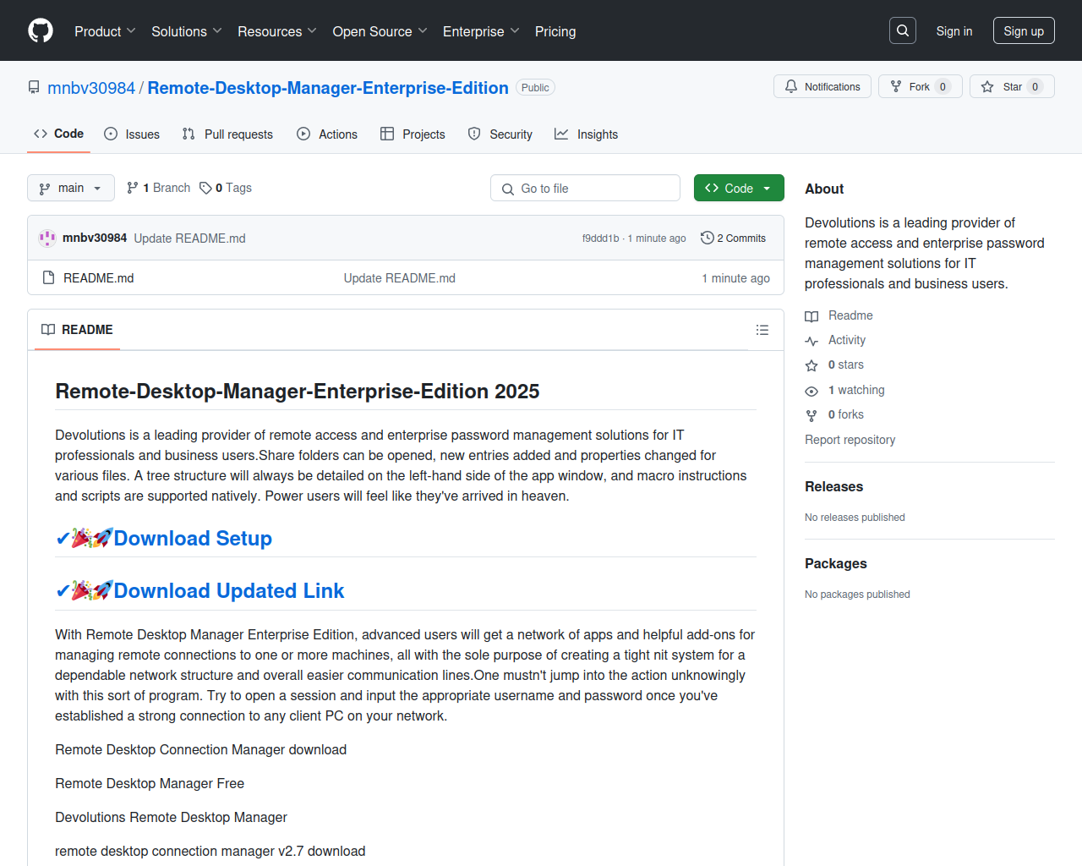Expand the Enterprise menu

[482, 31]
